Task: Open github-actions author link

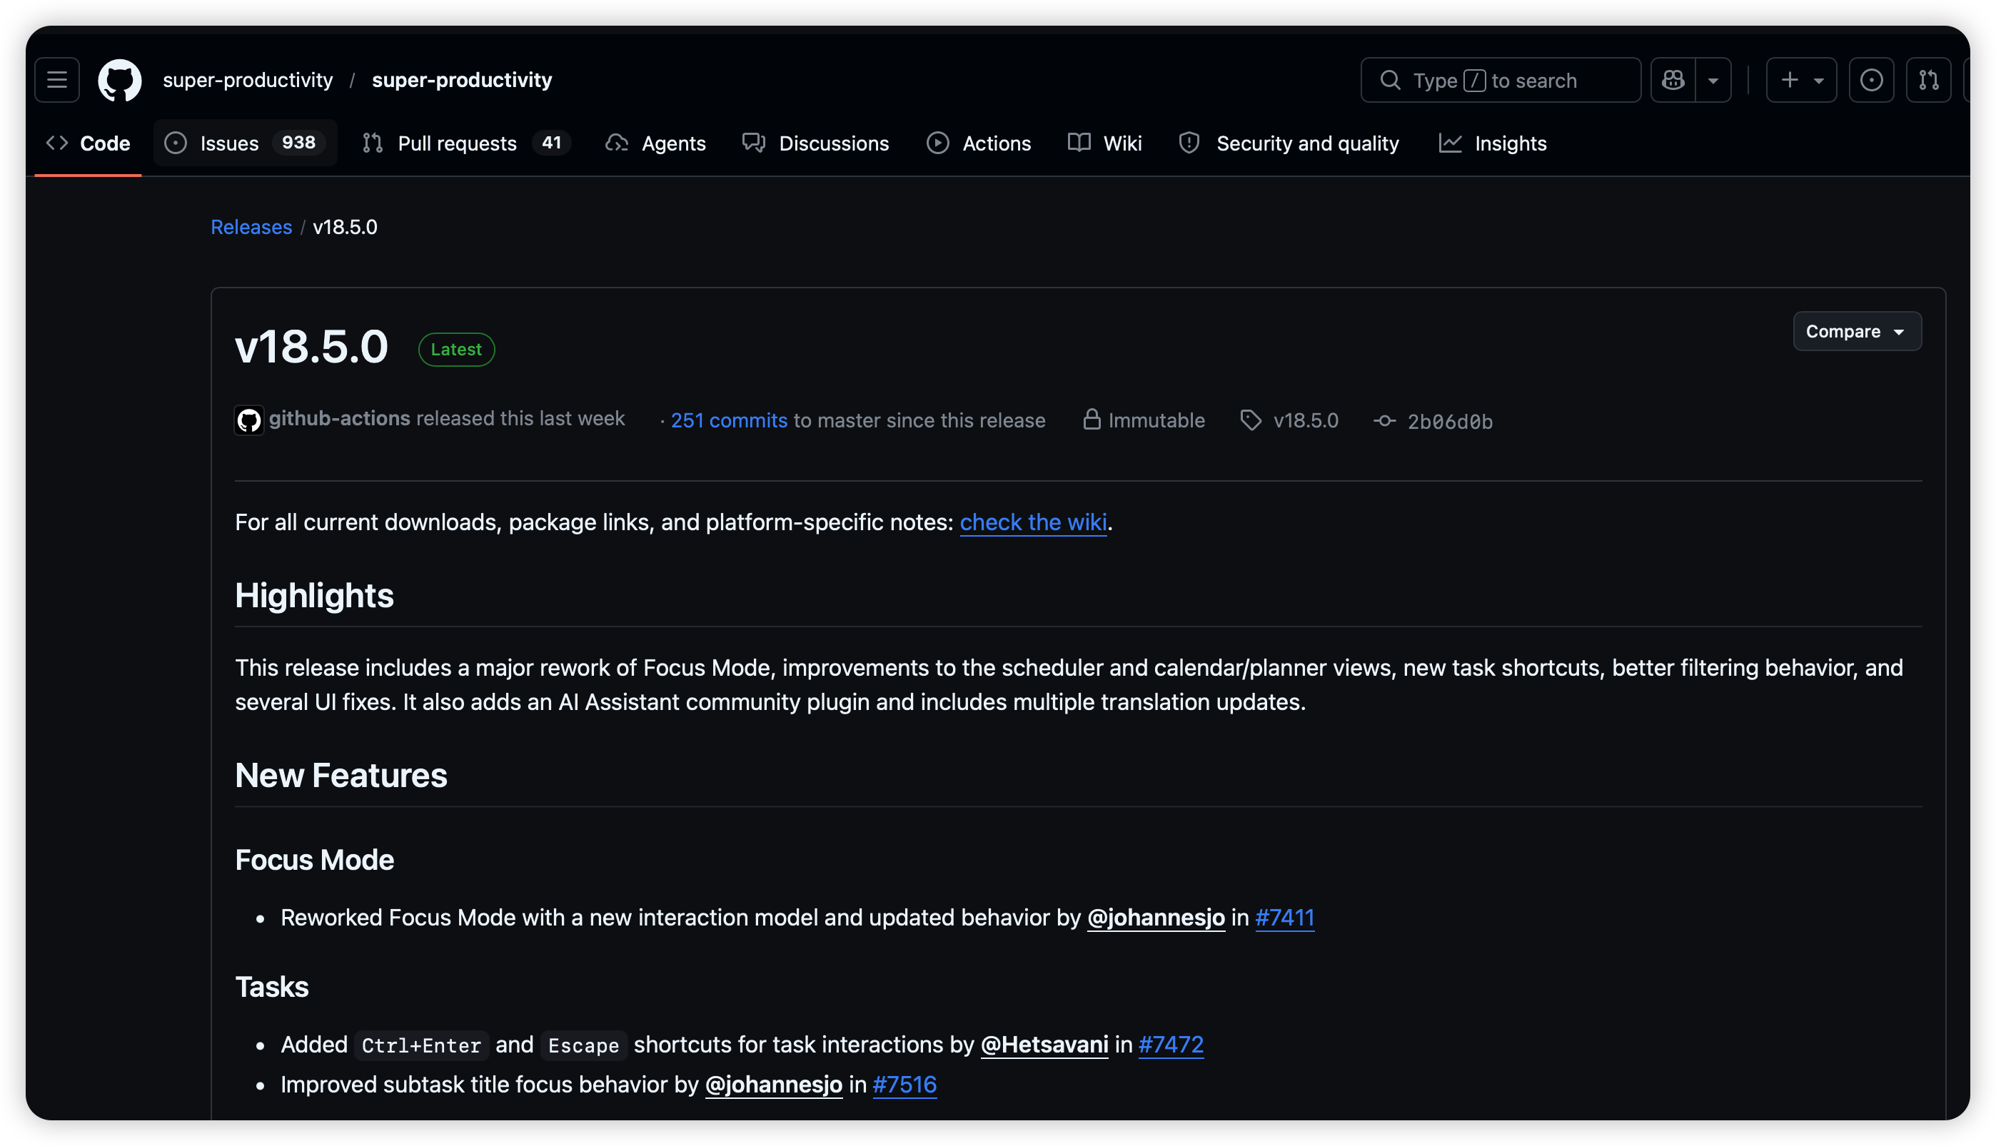Action: [x=339, y=418]
